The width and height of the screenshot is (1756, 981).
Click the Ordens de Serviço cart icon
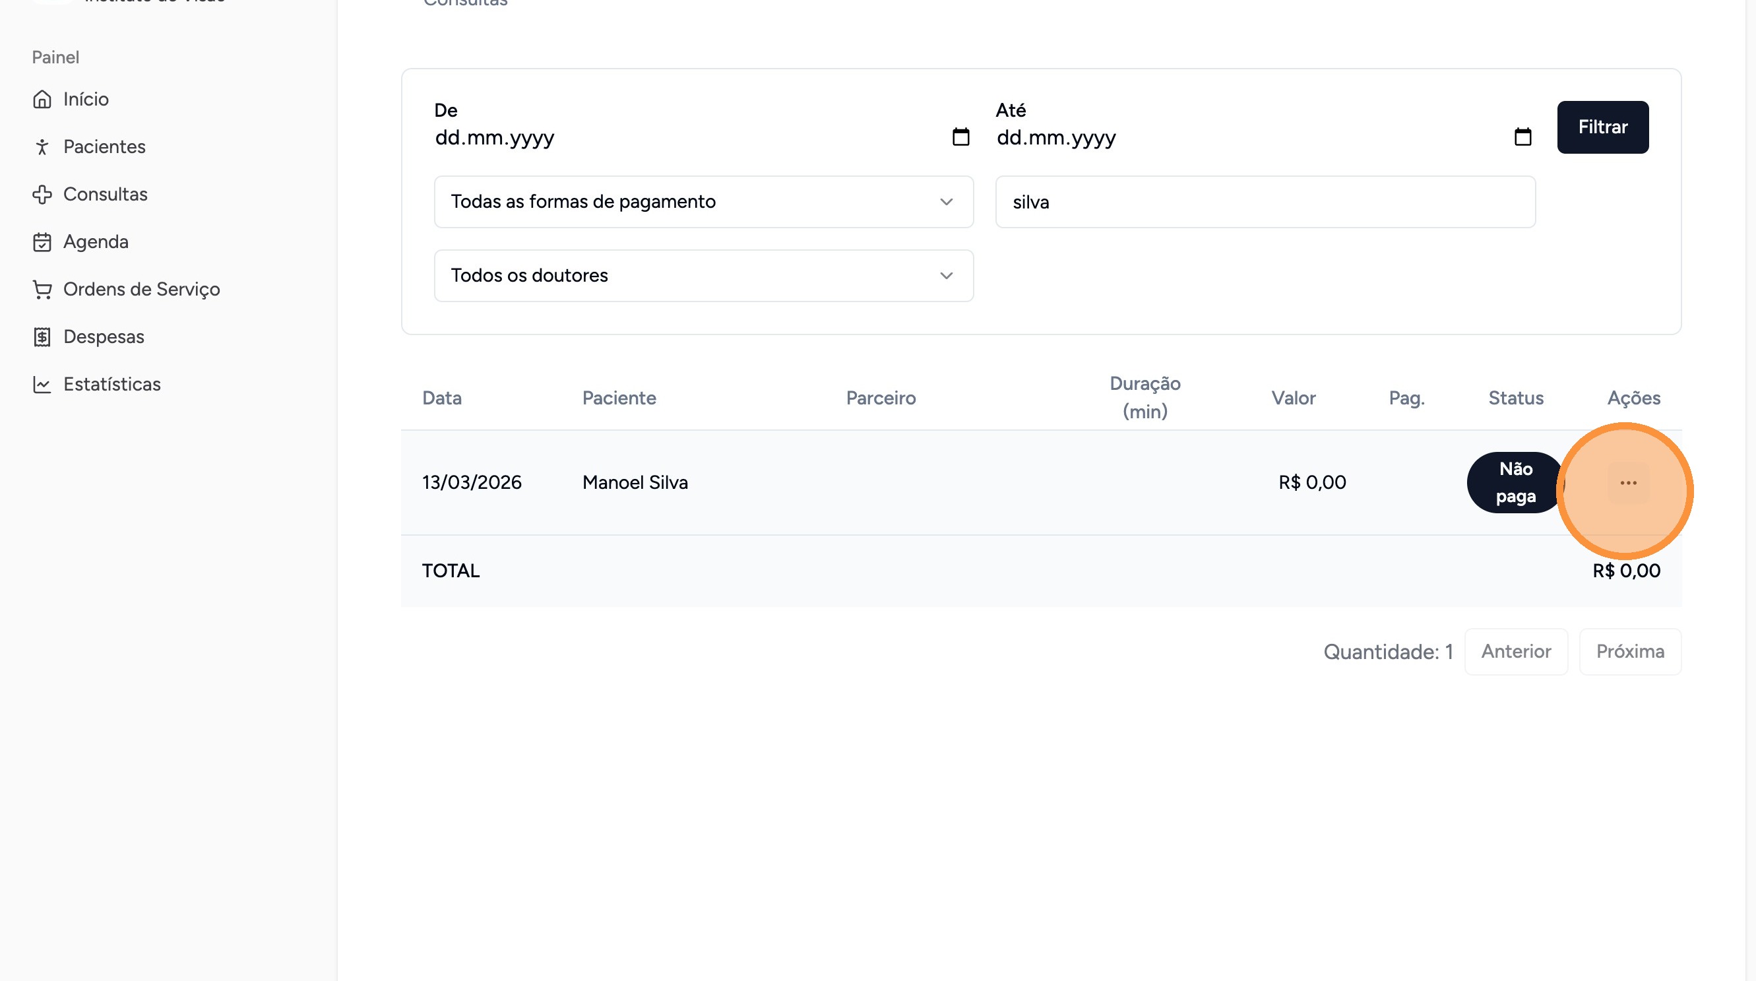[42, 290]
